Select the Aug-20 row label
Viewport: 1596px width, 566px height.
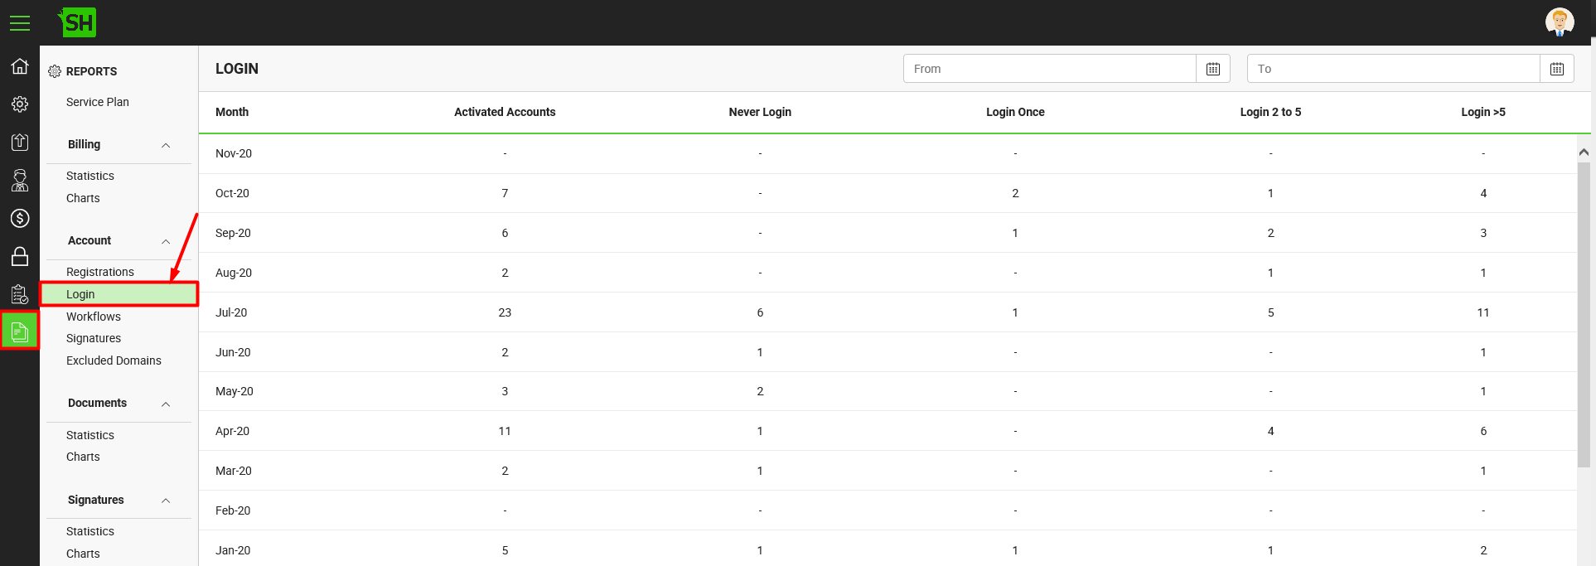[234, 273]
